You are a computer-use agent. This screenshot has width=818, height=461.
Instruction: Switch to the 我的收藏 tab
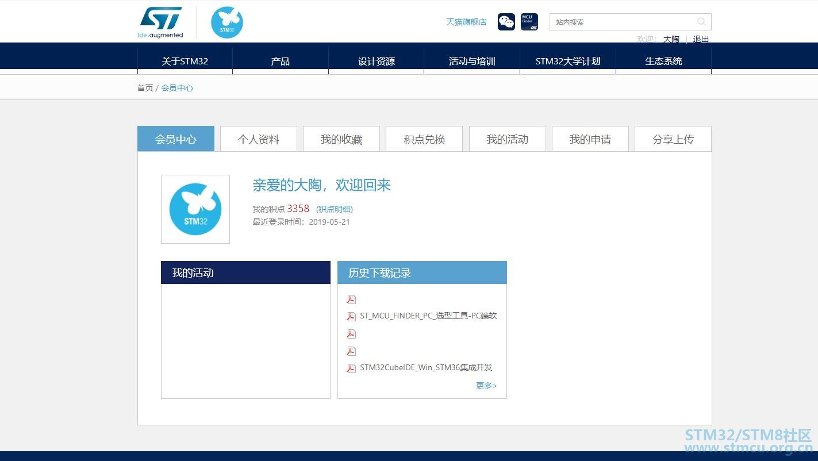[341, 139]
